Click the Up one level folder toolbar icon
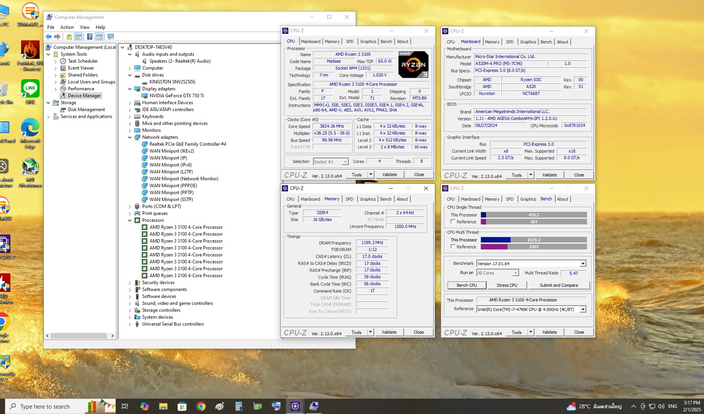 [x=69, y=37]
